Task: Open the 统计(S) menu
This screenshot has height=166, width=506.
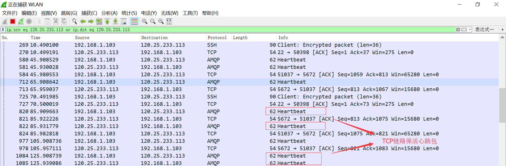Action: 129,13
